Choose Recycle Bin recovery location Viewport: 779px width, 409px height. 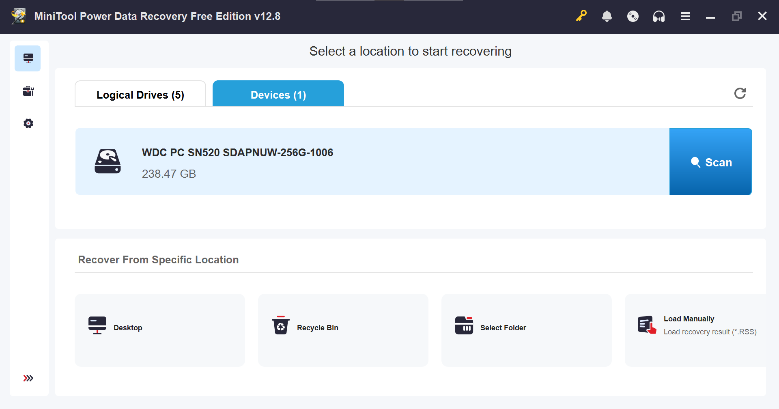[343, 330]
